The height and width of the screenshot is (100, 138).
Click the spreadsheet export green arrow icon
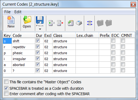pos(71,23)
